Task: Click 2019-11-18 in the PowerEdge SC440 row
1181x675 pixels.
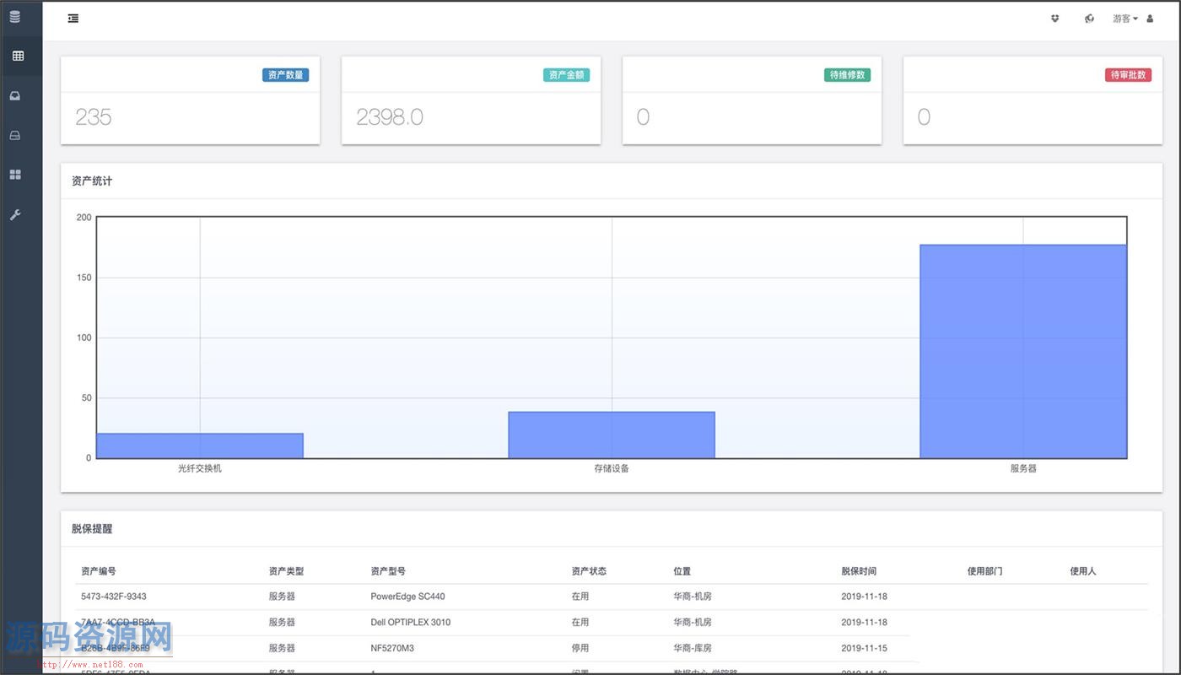Action: (864, 597)
